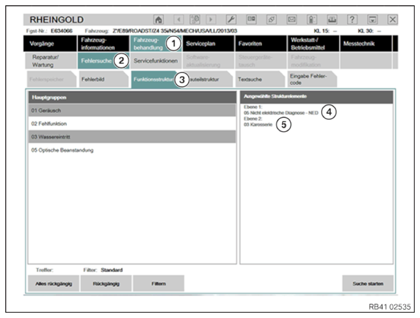420x318 pixels.
Task: Open Werkstatt-/Betriebsmittel menu
Action: coord(313,43)
